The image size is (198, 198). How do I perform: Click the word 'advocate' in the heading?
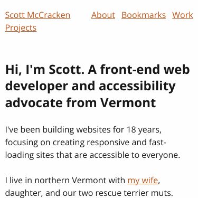[x=34, y=103]
